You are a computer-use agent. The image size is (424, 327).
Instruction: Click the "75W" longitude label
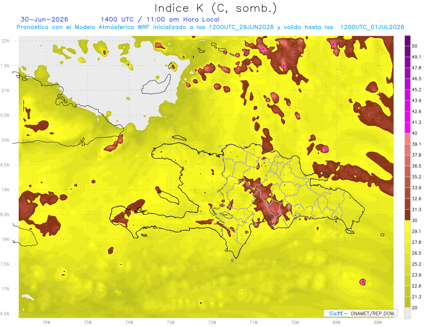click(88, 322)
